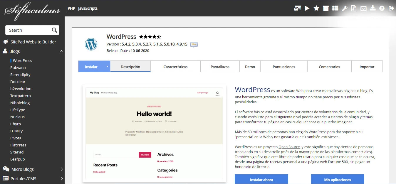This screenshot has height=184, width=396.
Task: Click the changelog note icon beside versions
Action: [x=194, y=45]
